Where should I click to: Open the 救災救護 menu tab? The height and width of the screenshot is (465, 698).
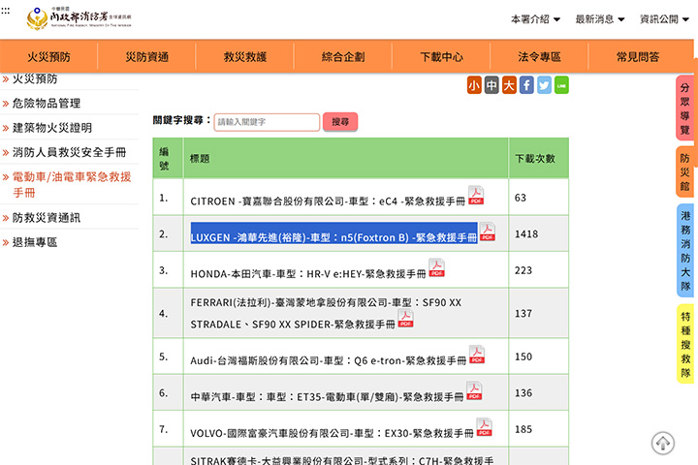tap(245, 56)
